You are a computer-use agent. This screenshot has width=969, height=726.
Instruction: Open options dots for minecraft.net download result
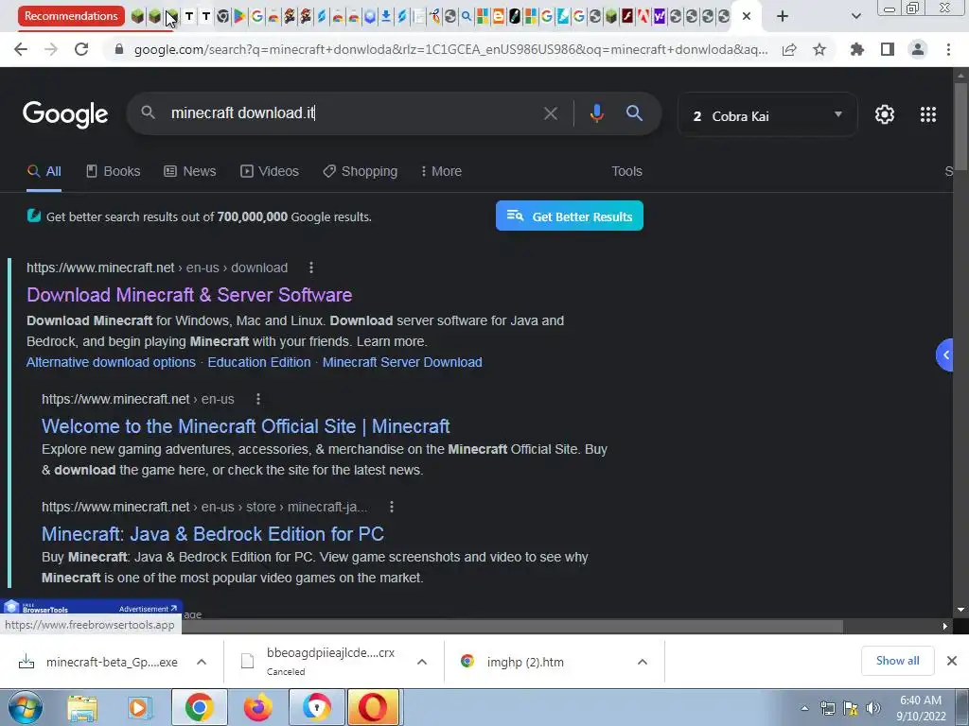[x=310, y=268]
